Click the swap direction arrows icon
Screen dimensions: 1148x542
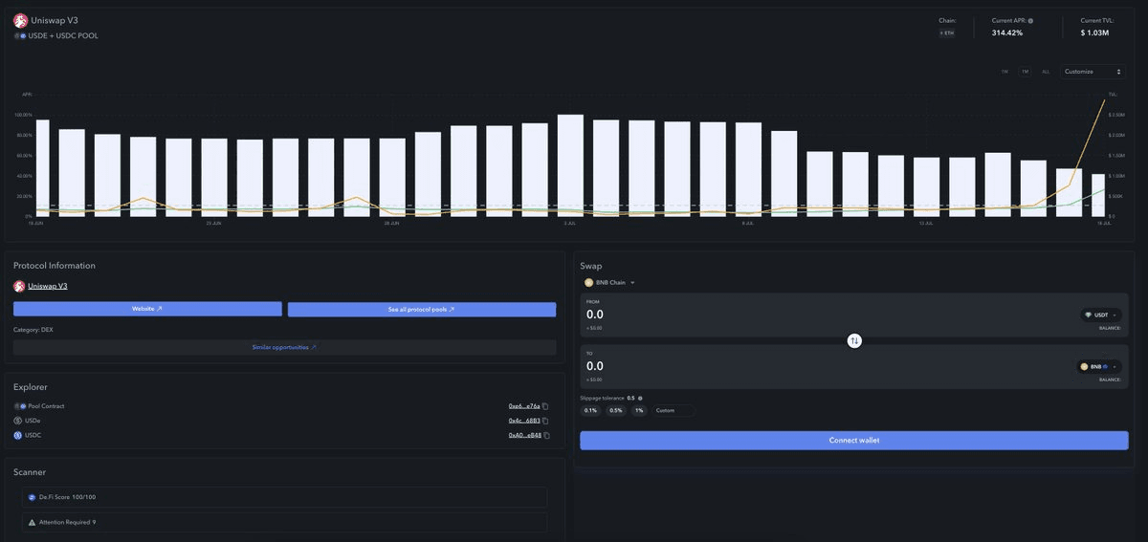point(854,340)
